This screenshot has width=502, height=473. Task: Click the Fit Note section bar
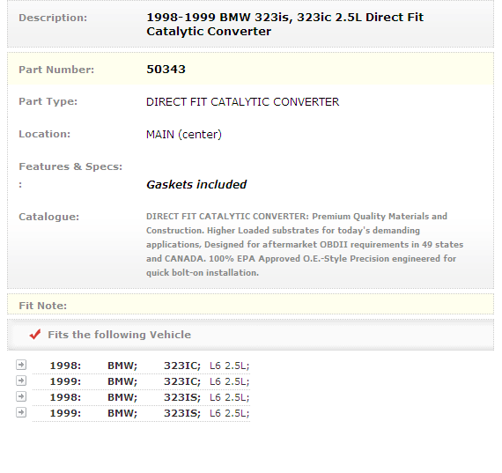[251, 304]
